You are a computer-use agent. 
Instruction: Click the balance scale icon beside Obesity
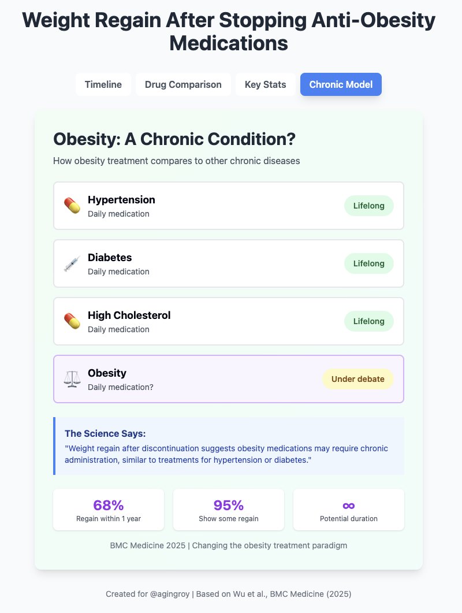pyautogui.click(x=72, y=379)
